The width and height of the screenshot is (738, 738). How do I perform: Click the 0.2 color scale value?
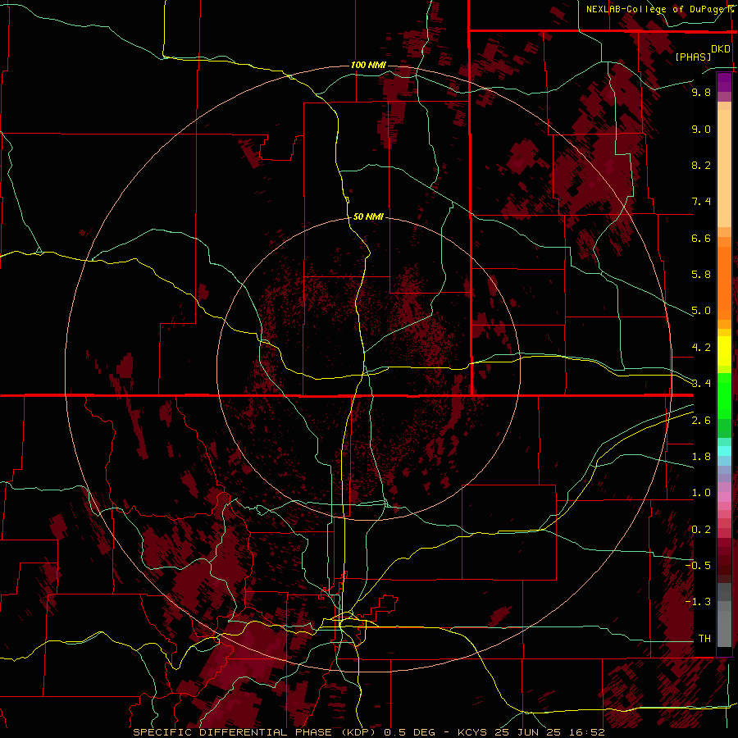point(701,530)
